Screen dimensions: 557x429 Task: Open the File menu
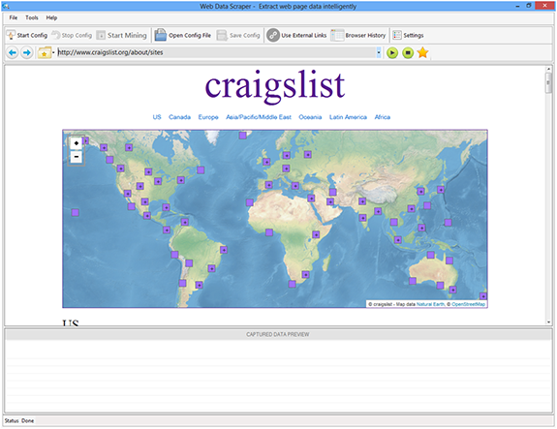14,17
